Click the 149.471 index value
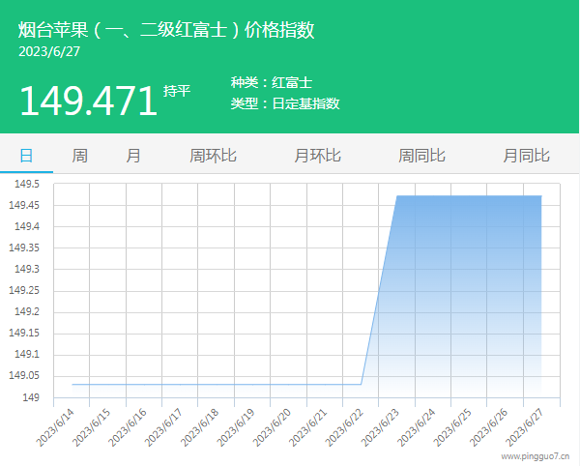 (x=88, y=101)
